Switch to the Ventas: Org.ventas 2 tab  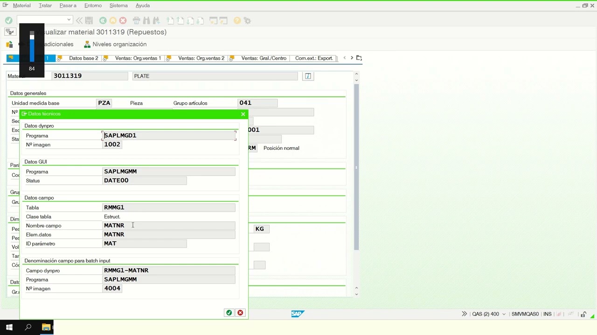(x=201, y=58)
